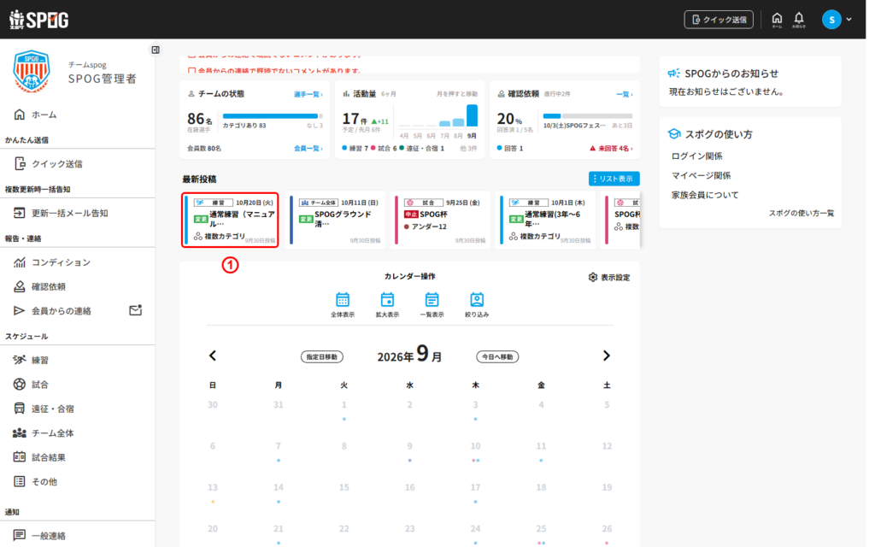Screen dimensions: 875x547
Task: Open the ログイン関係 help link
Action: coord(696,156)
